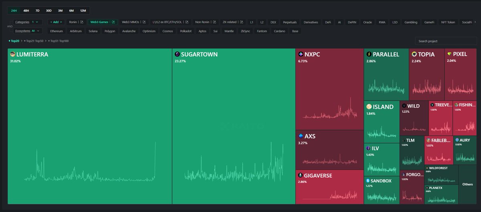Switch time range to 30D
The height and width of the screenshot is (212, 481).
click(x=49, y=10)
